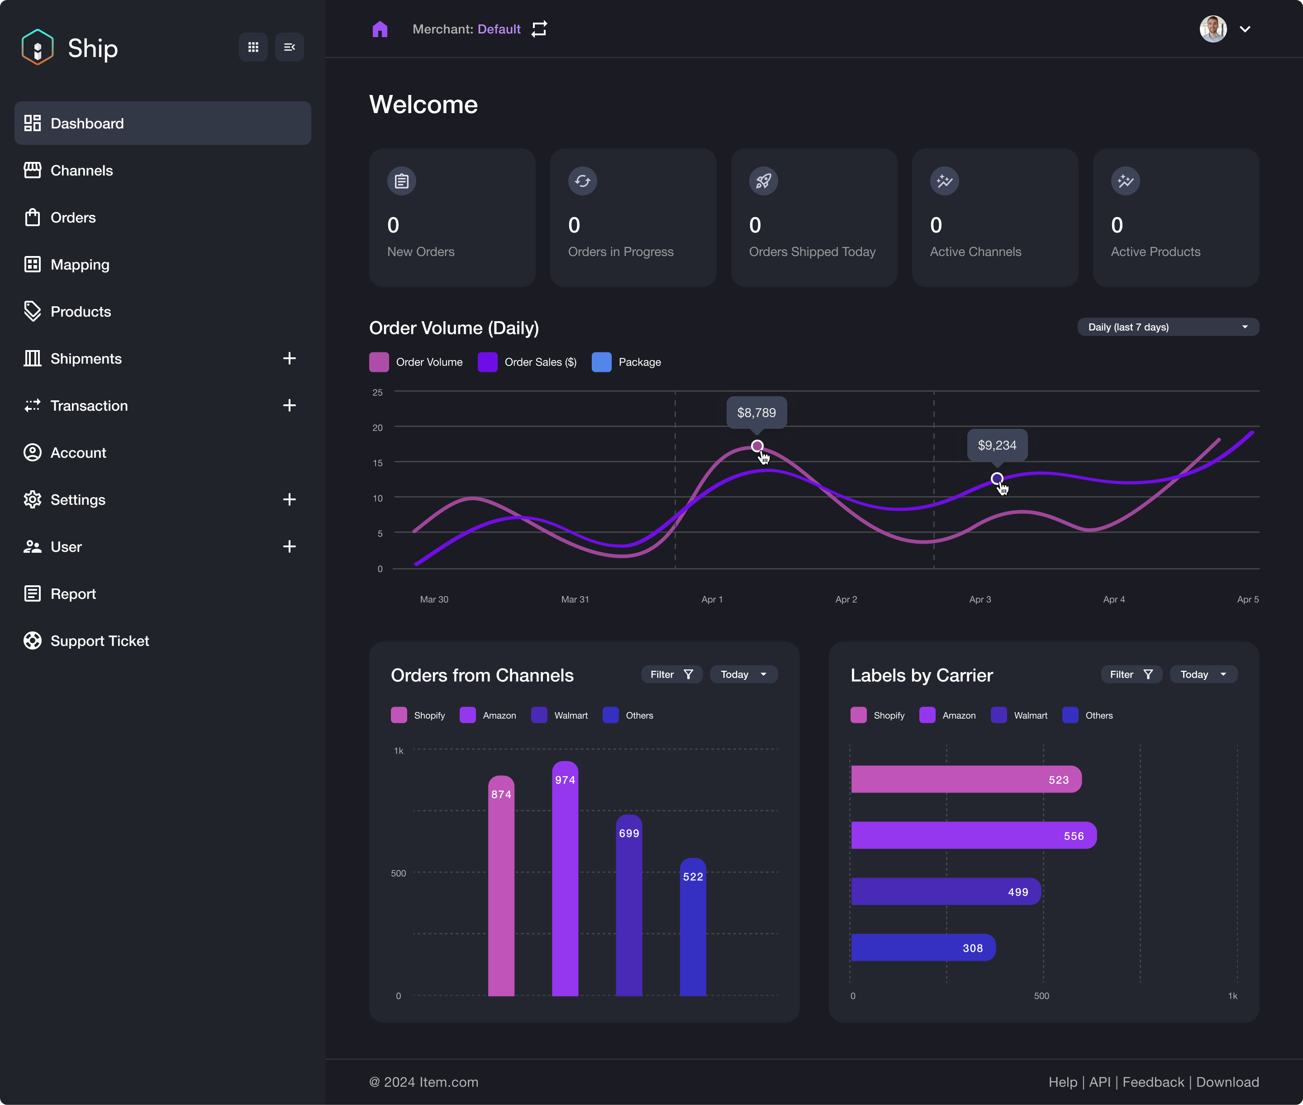Click Shopify color swatch in Orders from Channels
The height and width of the screenshot is (1105, 1303).
point(399,716)
